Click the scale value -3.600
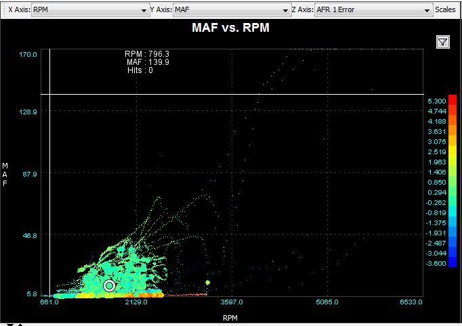This screenshot has width=462, height=326. 436,263
